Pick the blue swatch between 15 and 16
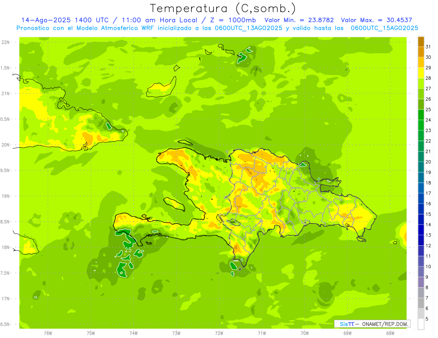This screenshot has width=438, height=338. pyautogui.click(x=421, y=209)
